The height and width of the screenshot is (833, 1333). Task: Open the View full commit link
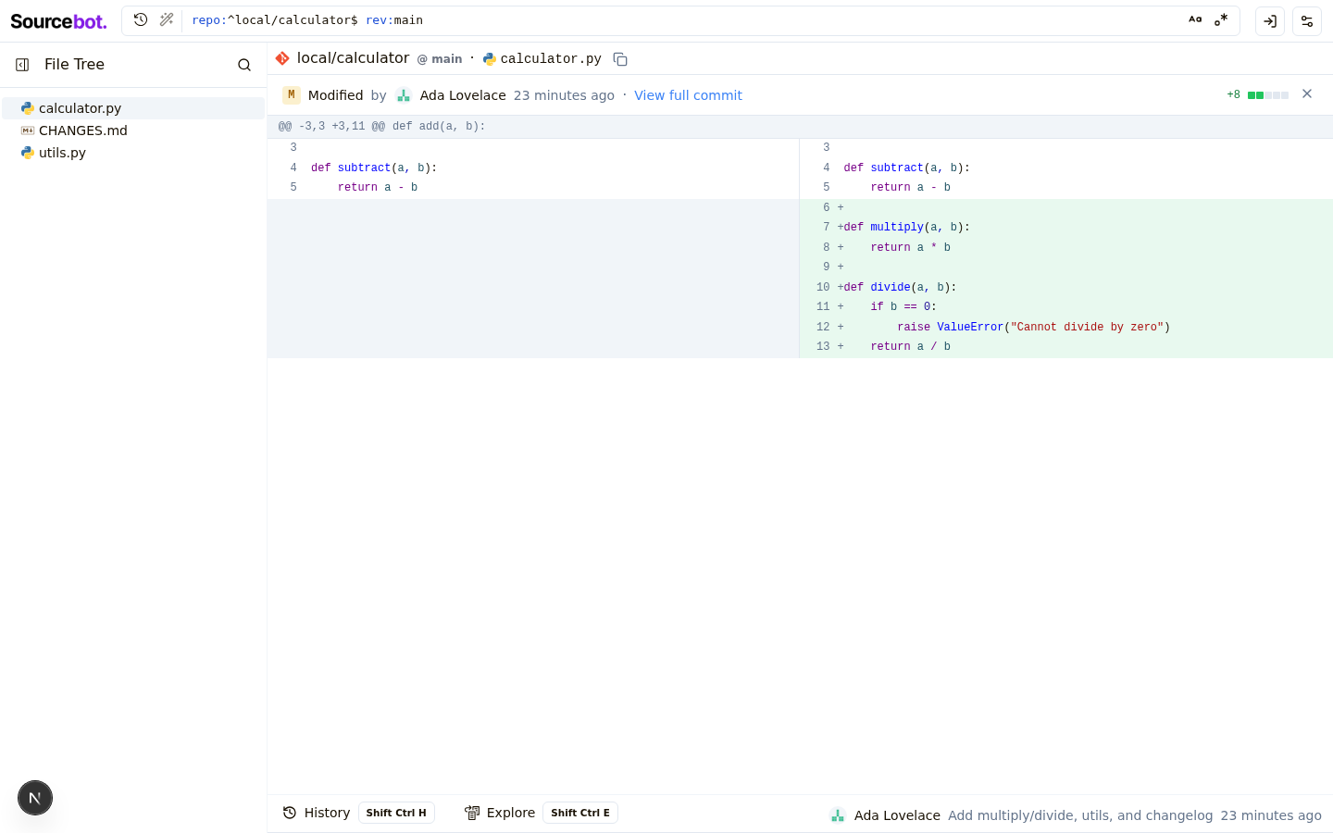click(x=688, y=95)
